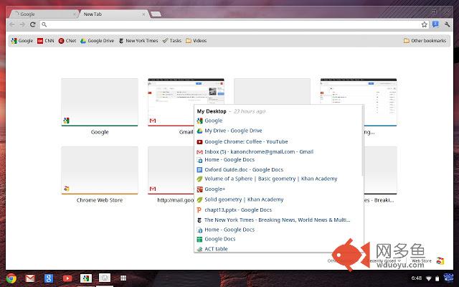Image resolution: width=459 pixels, height=287 pixels.
Task: Expand Other bookmarks folder
Action: coord(425,41)
